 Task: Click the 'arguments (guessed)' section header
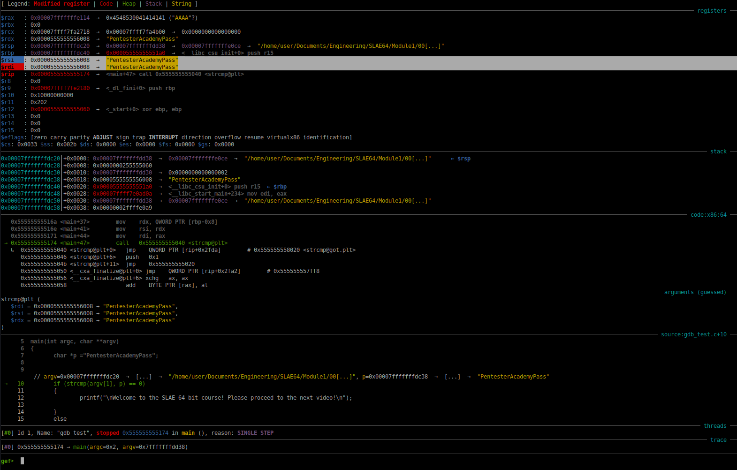click(695, 292)
